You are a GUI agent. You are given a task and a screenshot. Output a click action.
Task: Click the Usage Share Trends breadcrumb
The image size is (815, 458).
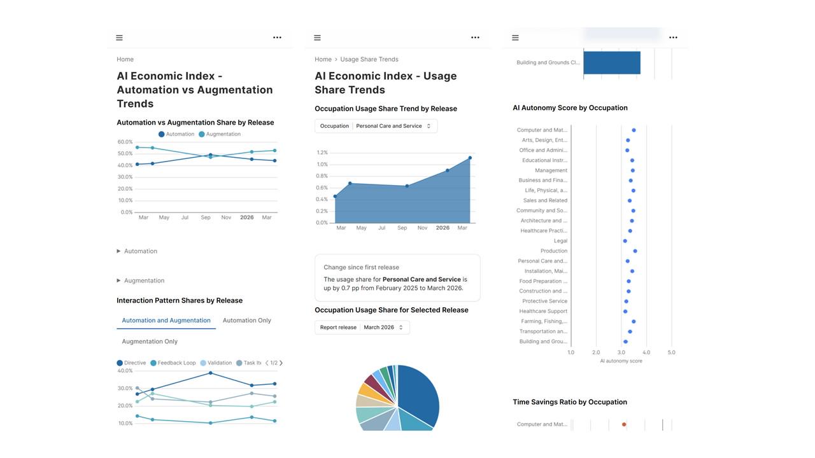369,59
